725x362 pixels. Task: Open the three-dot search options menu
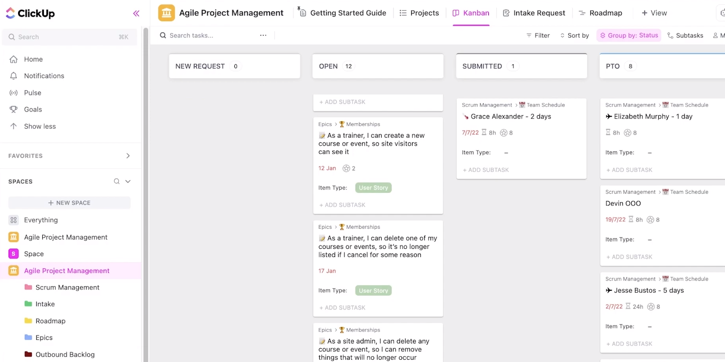point(263,35)
